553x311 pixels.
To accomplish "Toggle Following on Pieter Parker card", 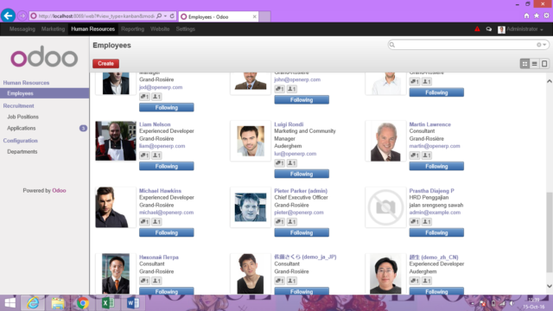I will (302, 232).
